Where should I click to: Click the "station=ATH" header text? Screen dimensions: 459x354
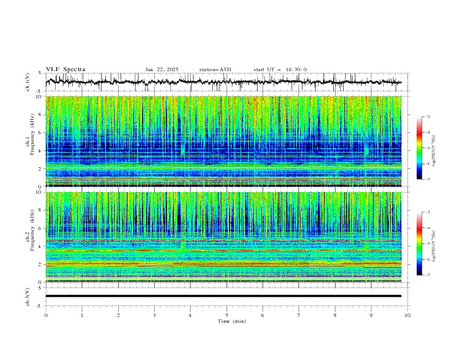(x=215, y=69)
